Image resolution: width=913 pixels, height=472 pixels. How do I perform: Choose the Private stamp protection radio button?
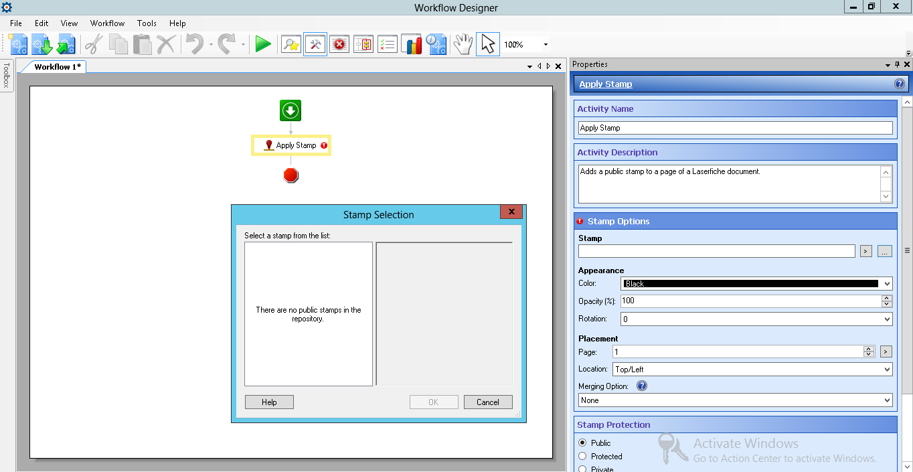point(582,469)
